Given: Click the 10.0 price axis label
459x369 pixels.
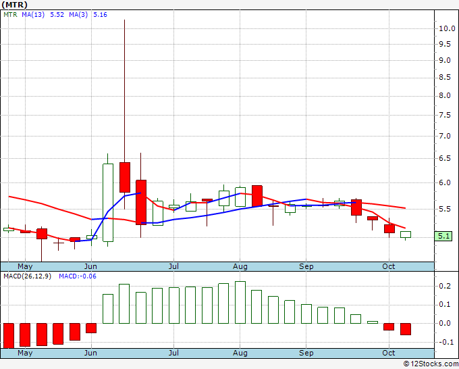Looking at the screenshot, I should click(x=447, y=28).
